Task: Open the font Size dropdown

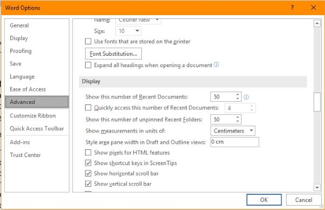Action: coord(137,31)
